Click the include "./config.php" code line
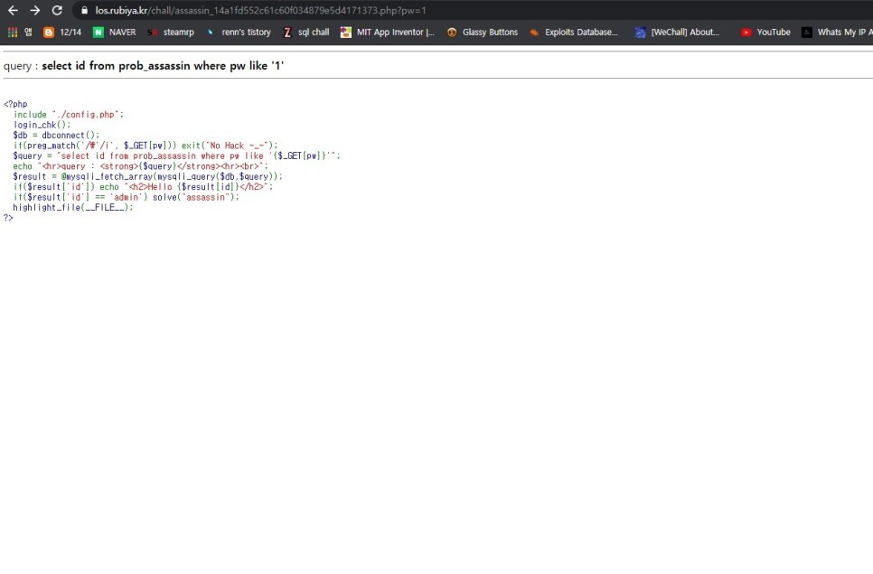873x574 pixels. [69, 115]
